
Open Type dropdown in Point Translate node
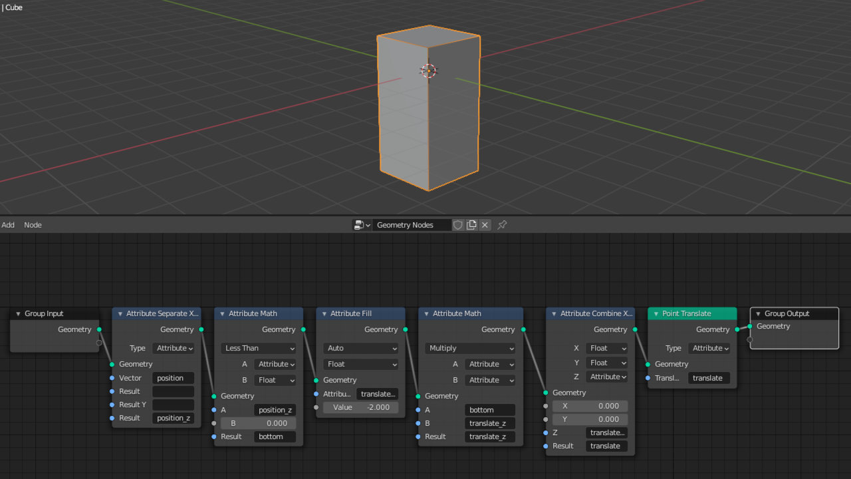[709, 348]
